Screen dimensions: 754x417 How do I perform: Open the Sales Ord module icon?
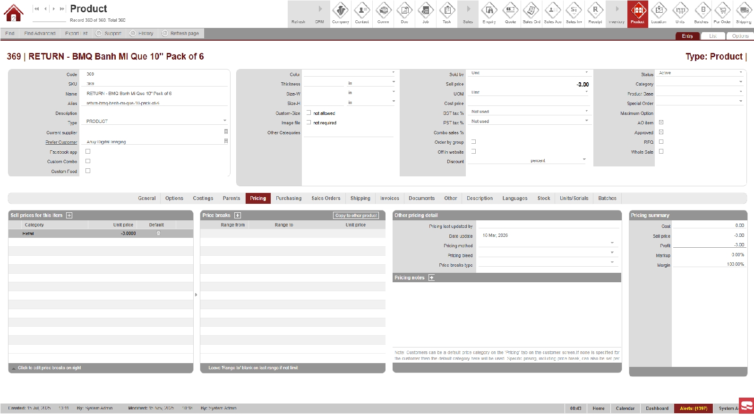531,13
